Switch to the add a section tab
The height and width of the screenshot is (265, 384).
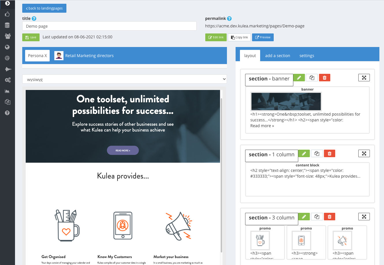click(x=277, y=56)
